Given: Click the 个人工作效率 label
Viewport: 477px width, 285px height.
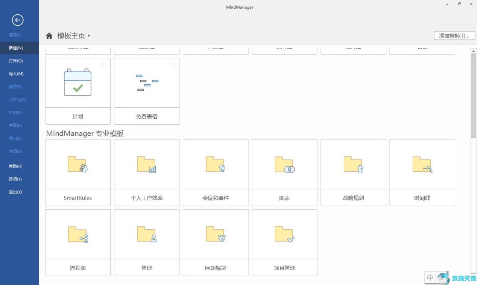Looking at the screenshot, I should 147,198.
